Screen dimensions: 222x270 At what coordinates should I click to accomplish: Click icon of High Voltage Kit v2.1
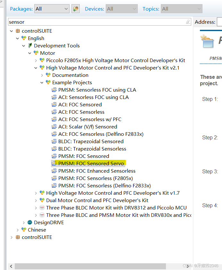(42, 68)
